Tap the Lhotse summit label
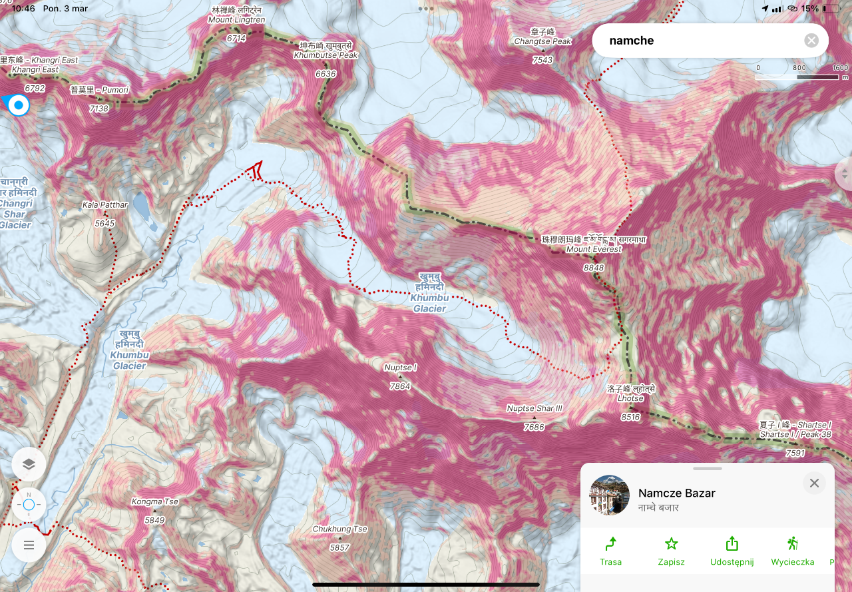The width and height of the screenshot is (852, 592). click(630, 398)
